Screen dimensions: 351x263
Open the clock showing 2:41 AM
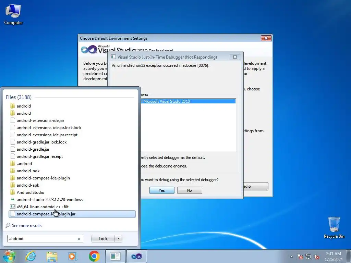(x=333, y=256)
